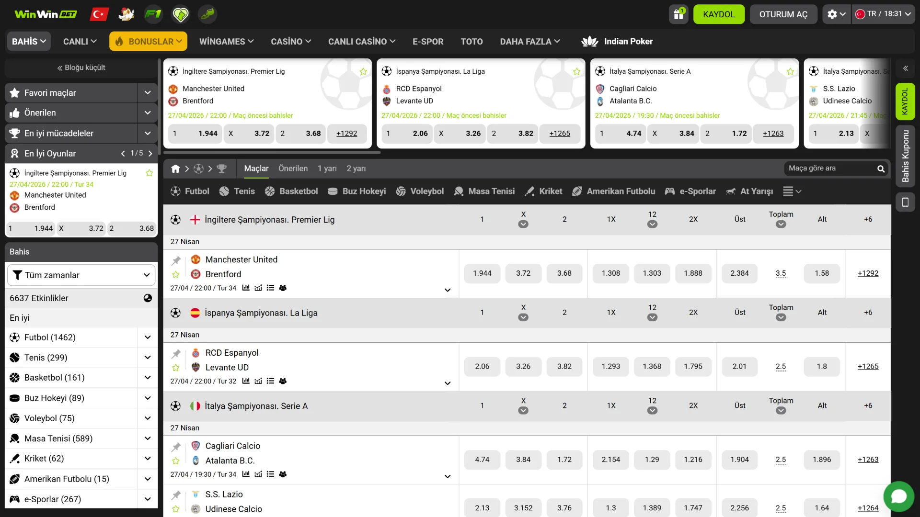Favorite the RCD Espanyol vs Levante row
The image size is (920, 517).
(x=176, y=368)
